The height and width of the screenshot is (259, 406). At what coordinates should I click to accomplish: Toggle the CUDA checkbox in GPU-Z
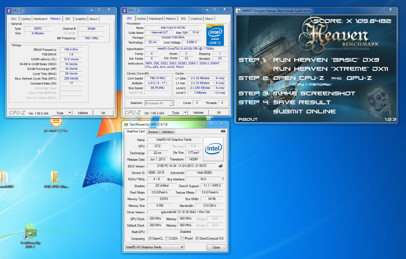(x=167, y=238)
